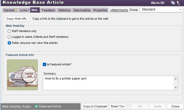This screenshot has width=184, height=110.
Task: Open the Statistics tab
Action: point(64,10)
